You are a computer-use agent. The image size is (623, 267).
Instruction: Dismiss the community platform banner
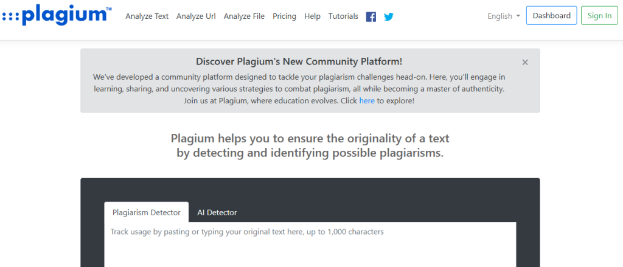[525, 63]
